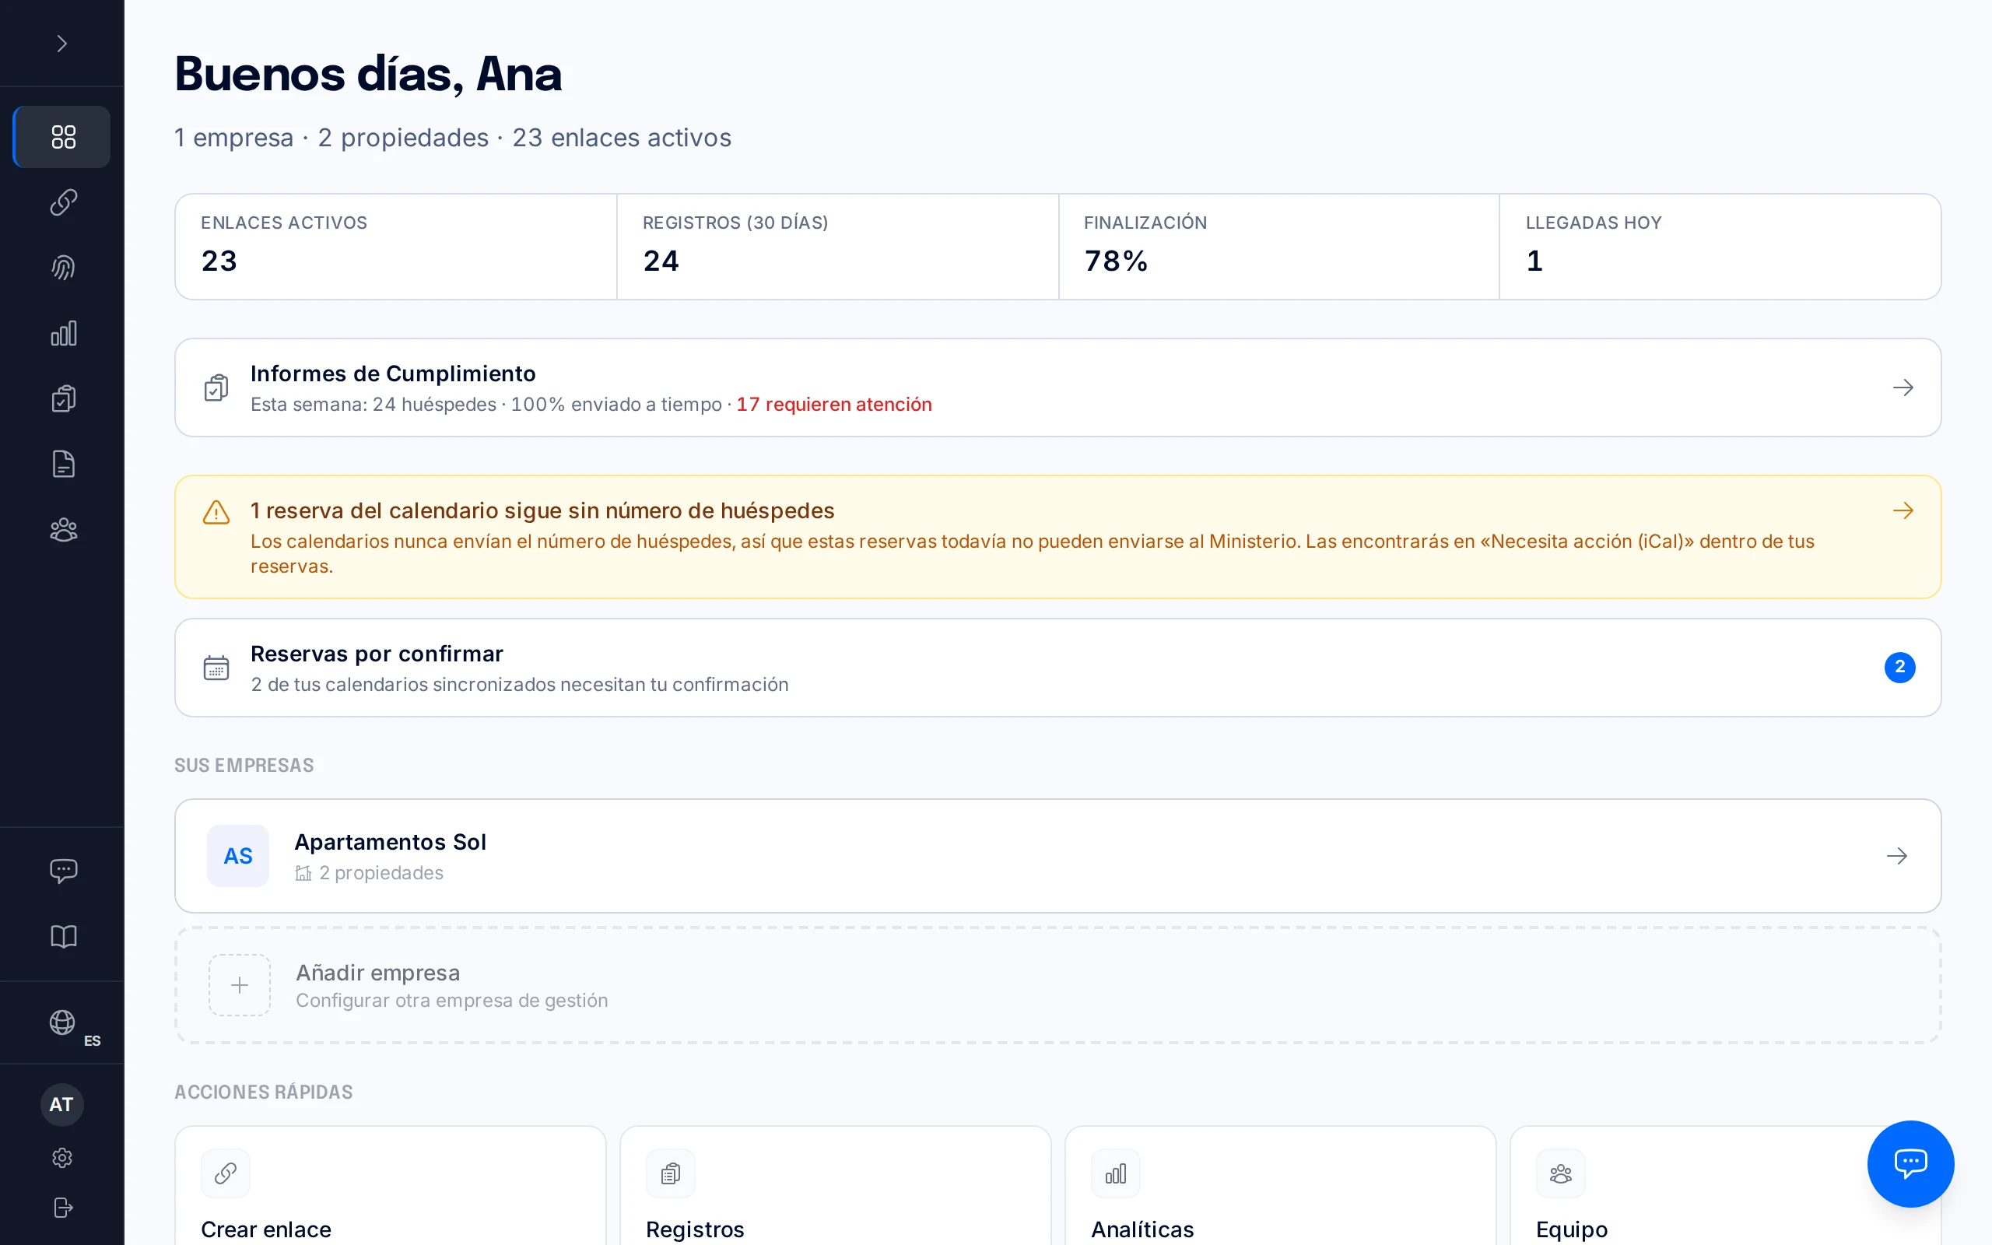Viewport: 1992px width, 1245px height.
Task: Click the '2 propiedades' label under Apartamentos Sol
Action: tap(381, 873)
